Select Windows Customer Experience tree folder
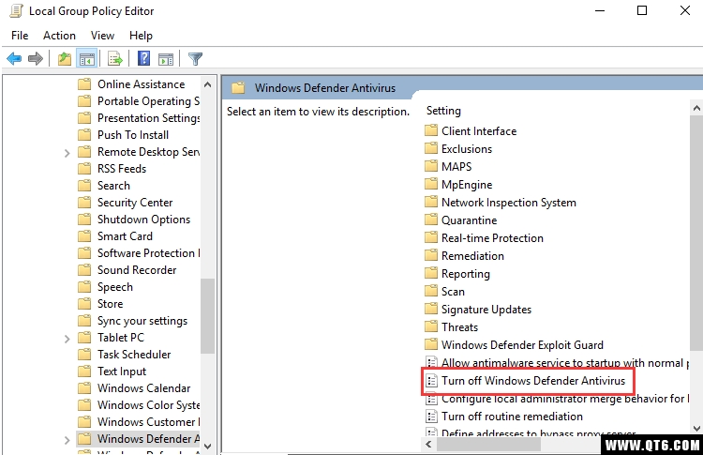 (139, 422)
